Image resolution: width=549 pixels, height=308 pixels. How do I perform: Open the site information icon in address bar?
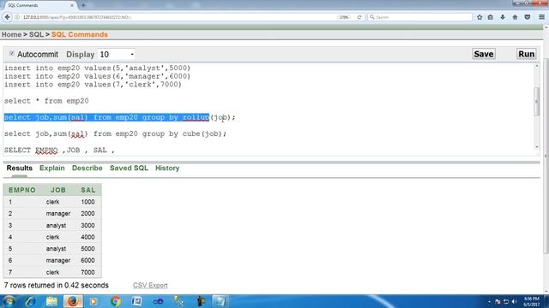coord(17,17)
